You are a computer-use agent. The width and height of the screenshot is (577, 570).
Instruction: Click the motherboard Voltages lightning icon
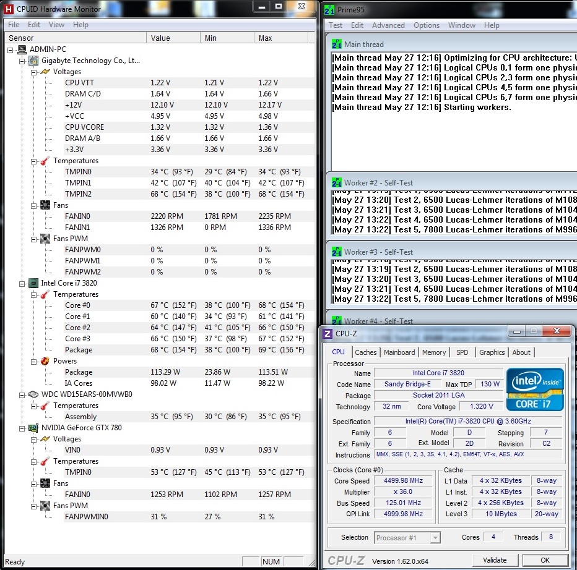coord(45,72)
